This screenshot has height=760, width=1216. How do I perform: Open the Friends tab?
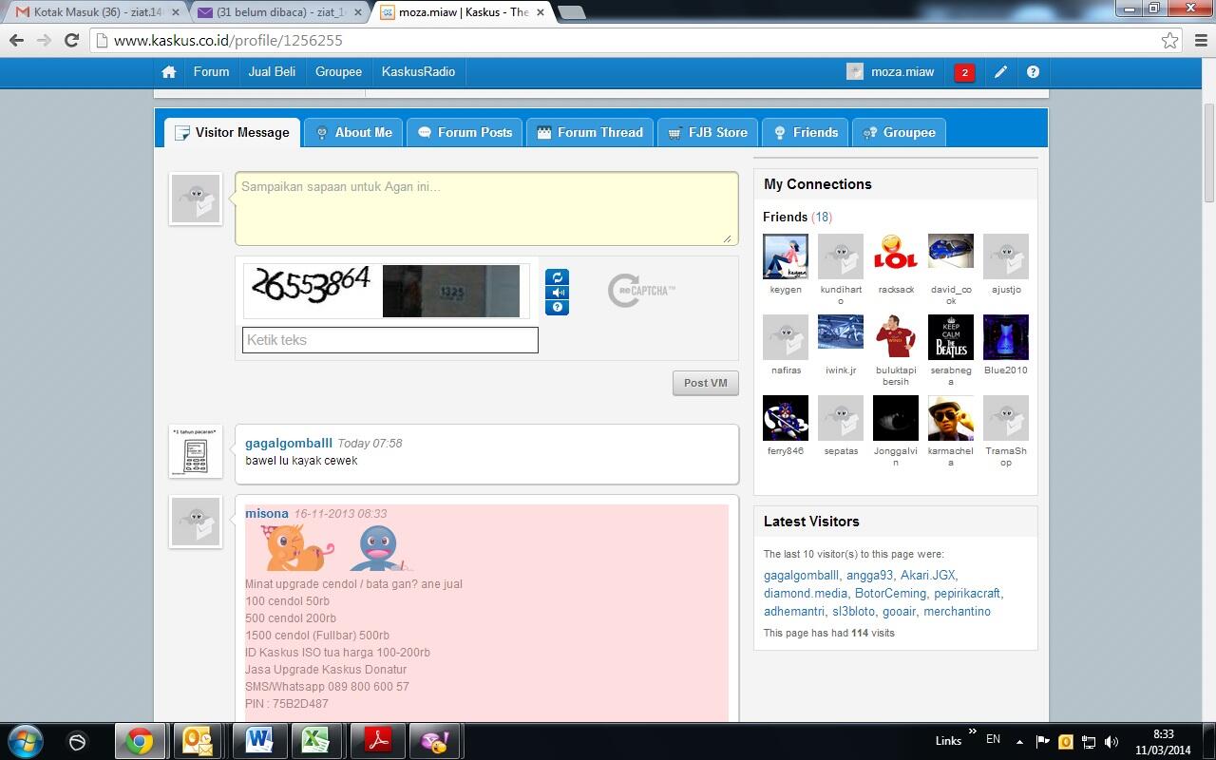(806, 133)
